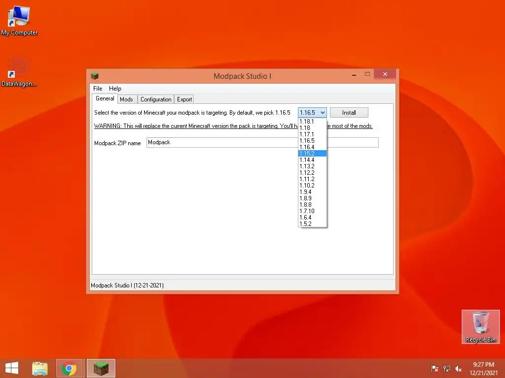This screenshot has height=378, width=505.
Task: Click the muted volume tray icon
Action: pyautogui.click(x=458, y=369)
